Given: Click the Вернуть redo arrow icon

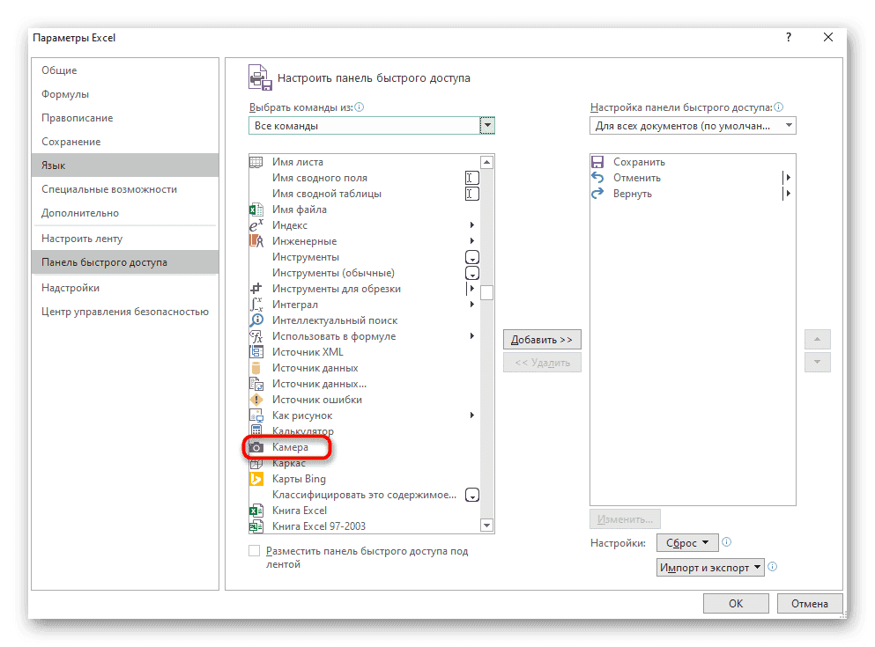Looking at the screenshot, I should [x=597, y=194].
